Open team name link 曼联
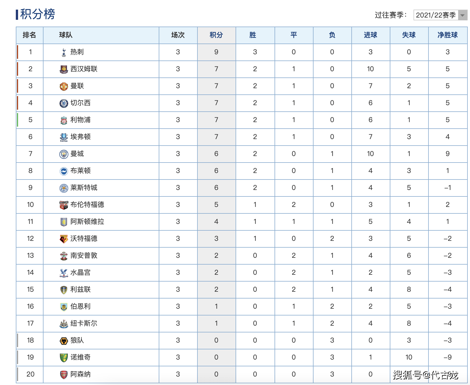470x385 pixels. [77, 86]
